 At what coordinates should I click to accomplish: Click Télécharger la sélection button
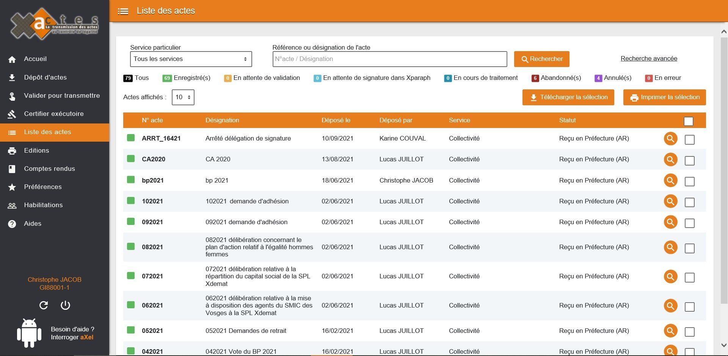(568, 97)
